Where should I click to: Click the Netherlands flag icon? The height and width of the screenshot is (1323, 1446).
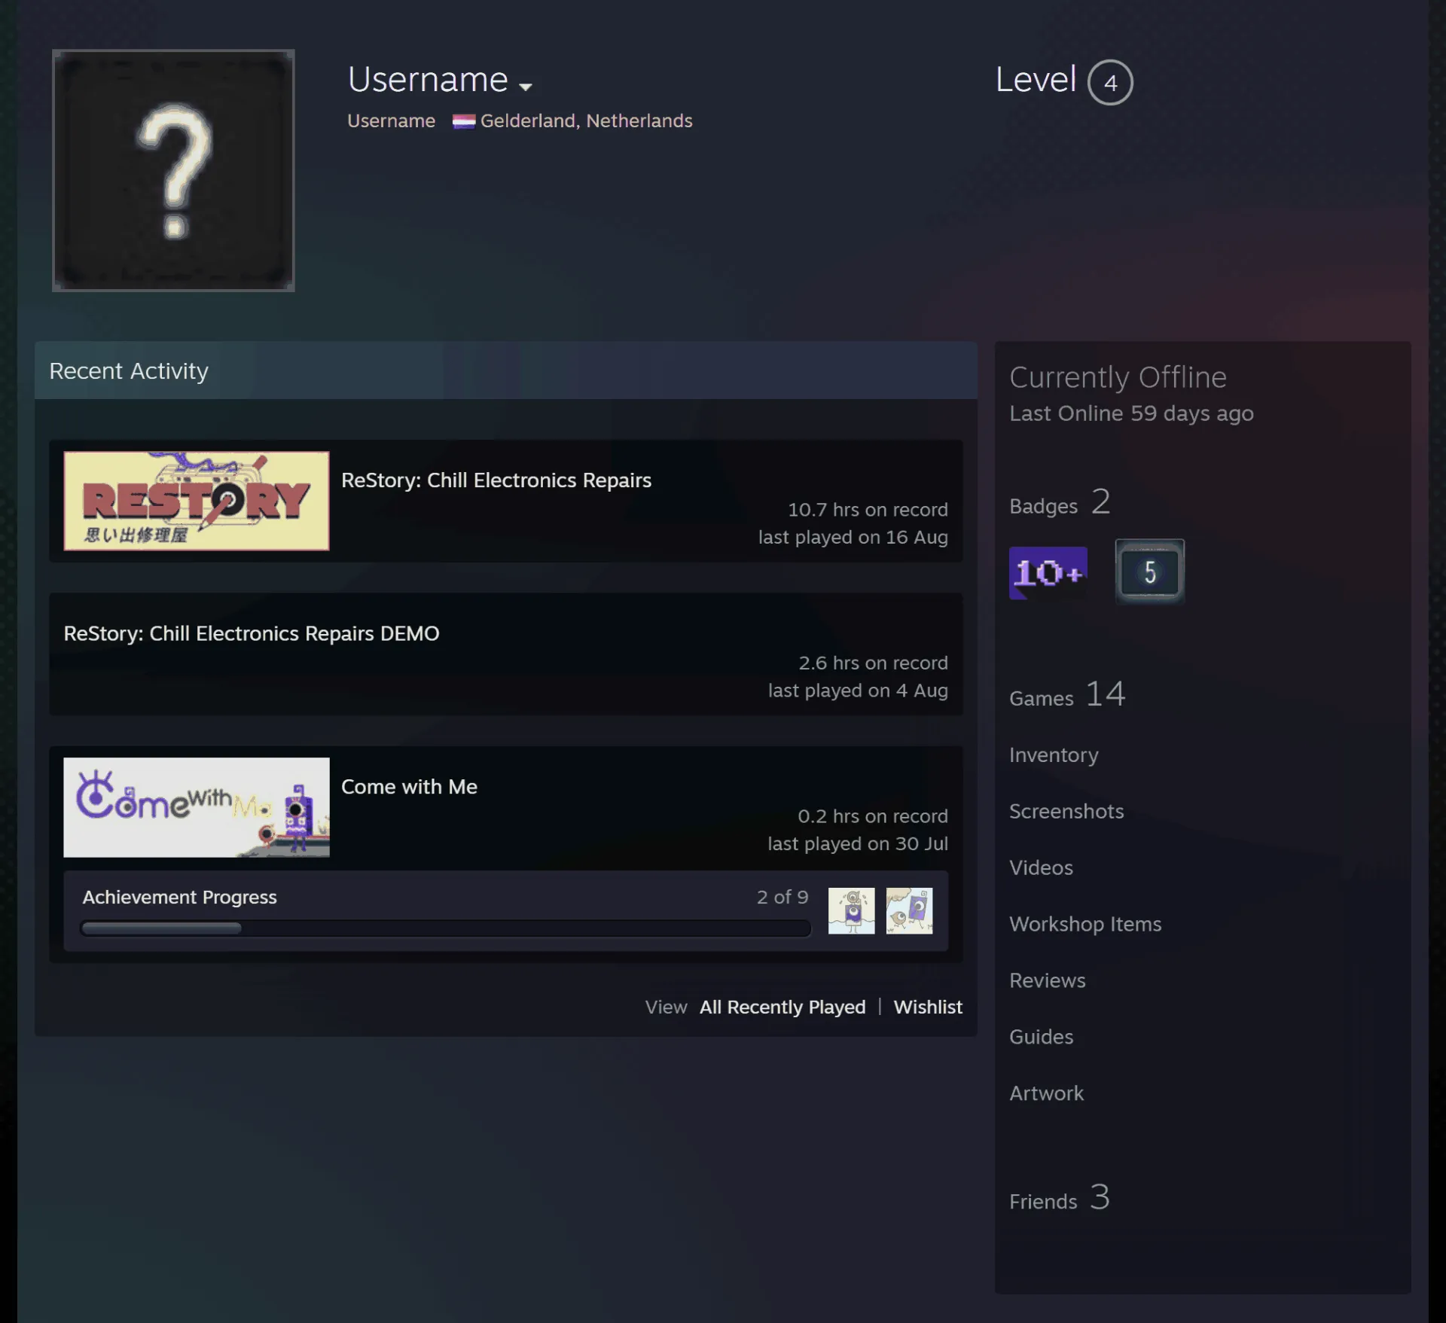click(463, 121)
